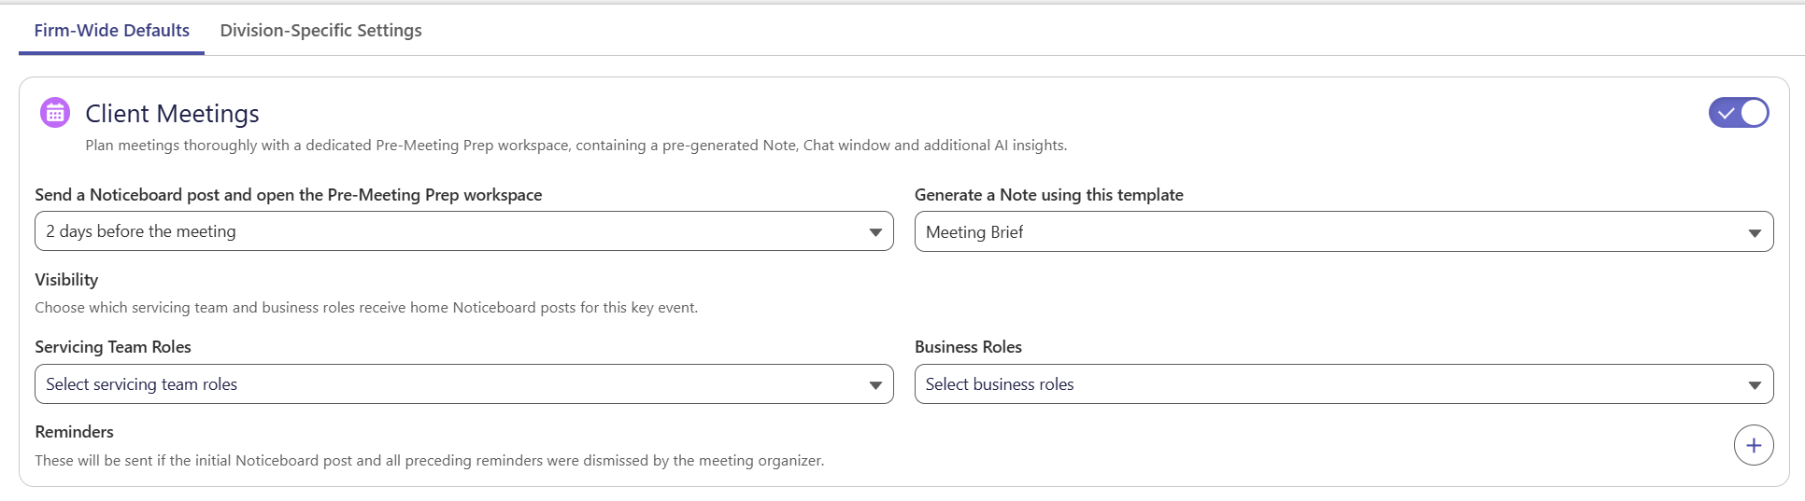Open the Meeting Brief template dropdown
The image size is (1805, 501).
click(1343, 231)
